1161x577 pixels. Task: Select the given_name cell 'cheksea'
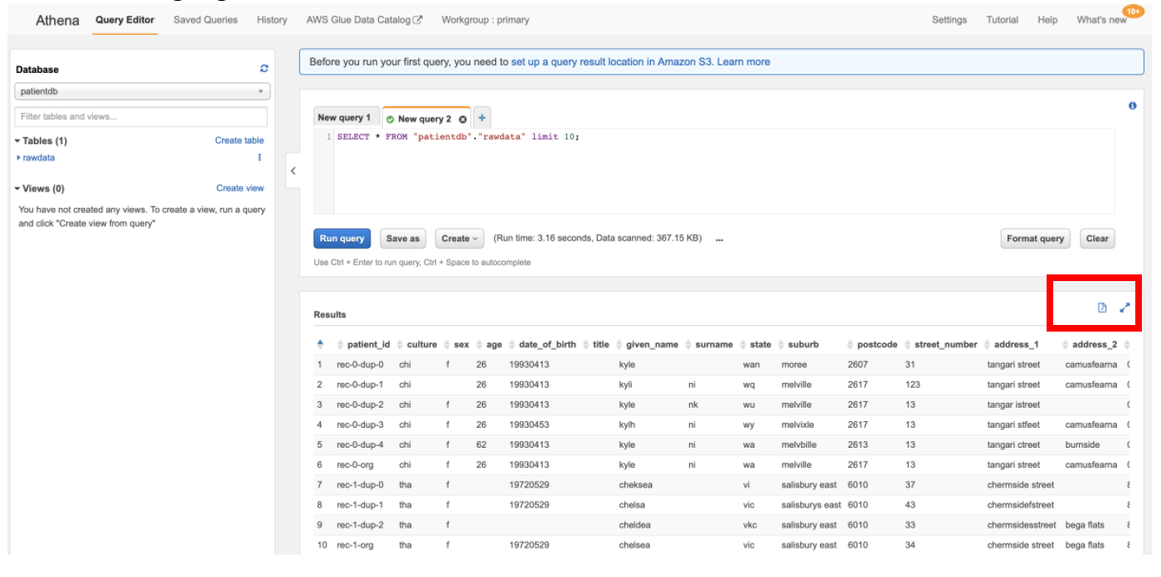(637, 485)
